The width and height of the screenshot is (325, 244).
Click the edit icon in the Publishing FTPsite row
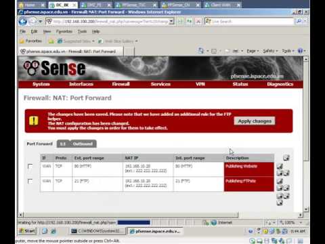280,181
